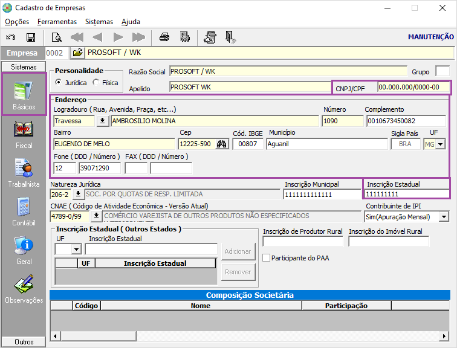The image size is (457, 348).
Task: Click the Complemento input field
Action: (406, 121)
